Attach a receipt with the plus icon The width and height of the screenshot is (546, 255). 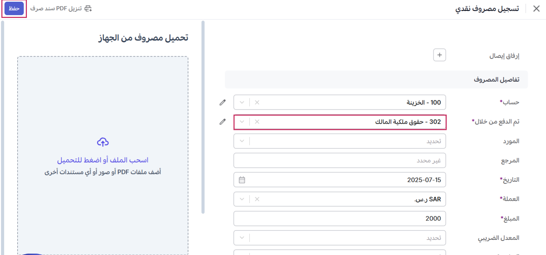pyautogui.click(x=439, y=55)
